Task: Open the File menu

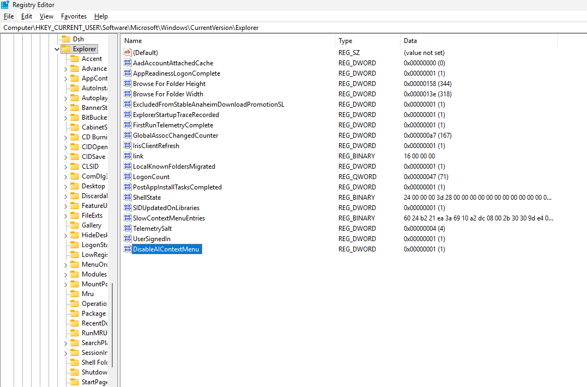Action: pos(9,16)
